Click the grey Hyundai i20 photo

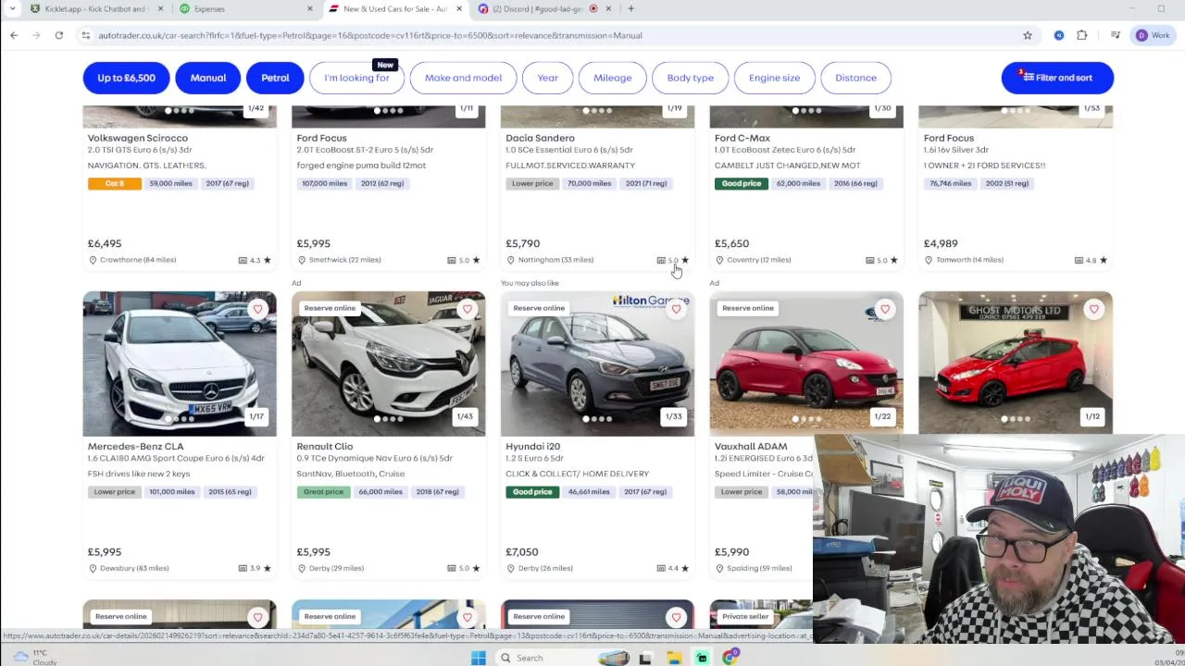pyautogui.click(x=597, y=364)
